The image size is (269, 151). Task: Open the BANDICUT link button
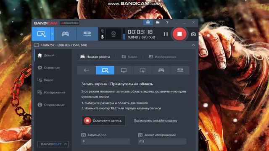[x=53, y=144]
